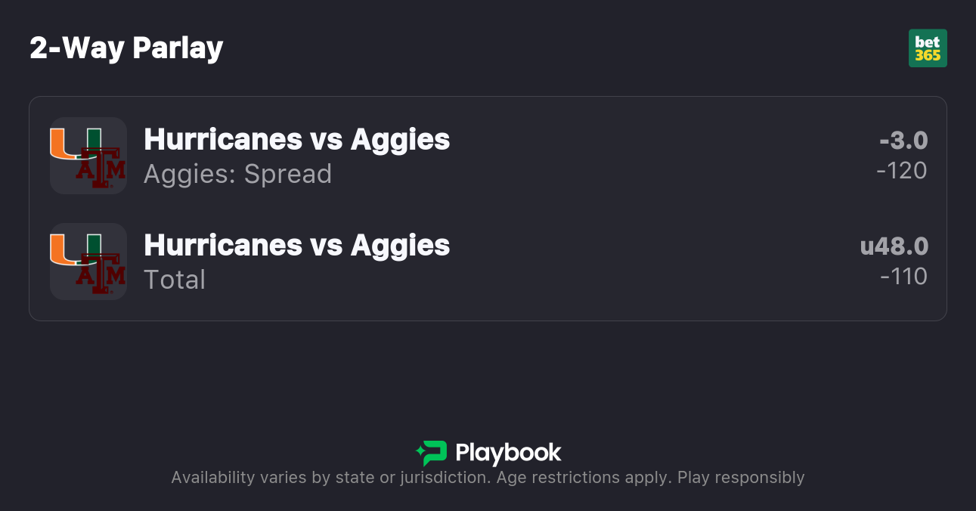Click the word Parlay in the heading
This screenshot has width=976, height=511.
[178, 48]
